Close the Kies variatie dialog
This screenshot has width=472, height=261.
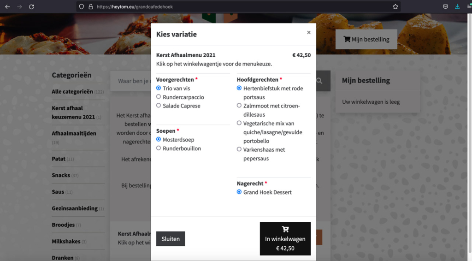309,32
